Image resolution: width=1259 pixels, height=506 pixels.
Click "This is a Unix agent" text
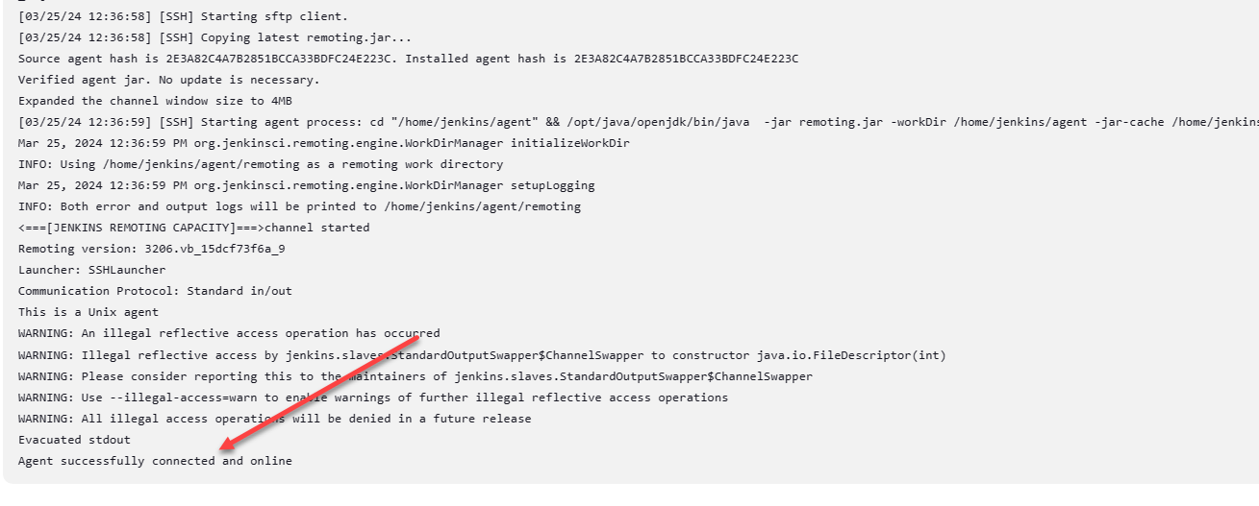click(88, 312)
